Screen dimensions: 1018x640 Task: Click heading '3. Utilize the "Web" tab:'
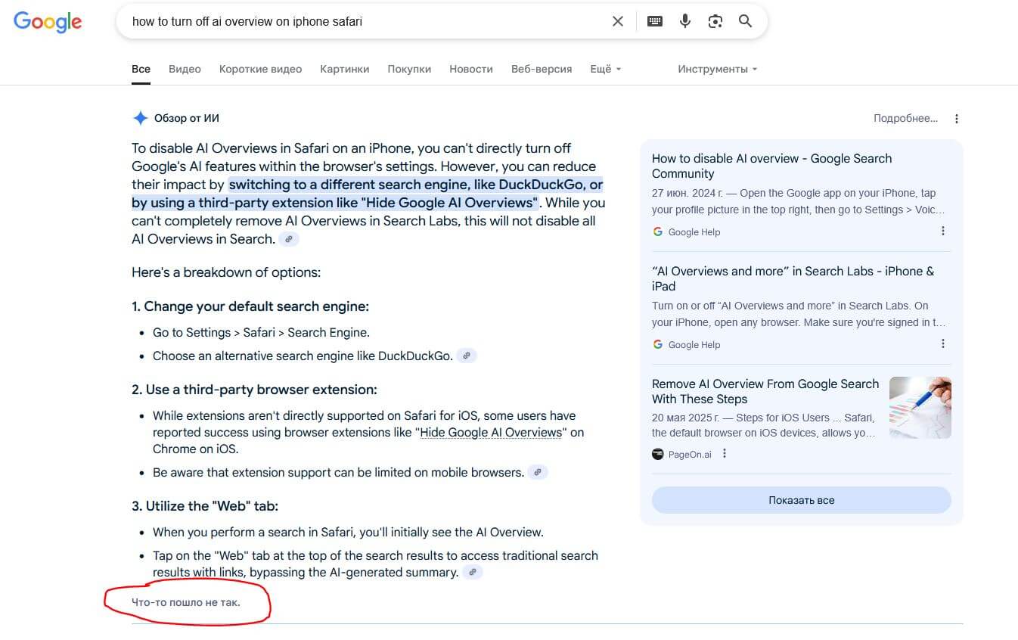205,506
